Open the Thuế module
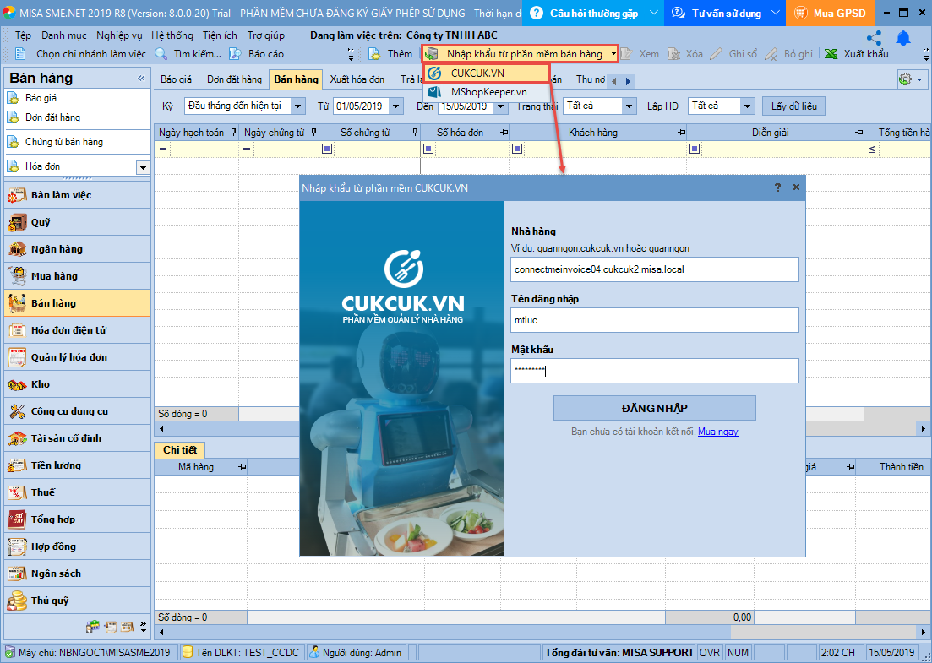This screenshot has width=932, height=663. [77, 492]
